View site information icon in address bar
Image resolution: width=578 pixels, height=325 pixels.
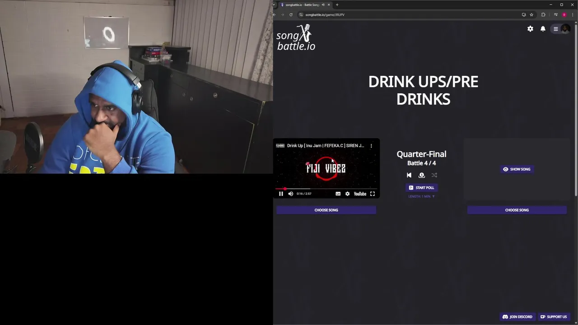[x=301, y=14]
